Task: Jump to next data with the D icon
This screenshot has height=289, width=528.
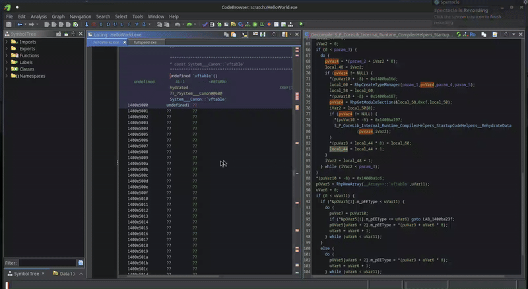Action: tap(108, 24)
